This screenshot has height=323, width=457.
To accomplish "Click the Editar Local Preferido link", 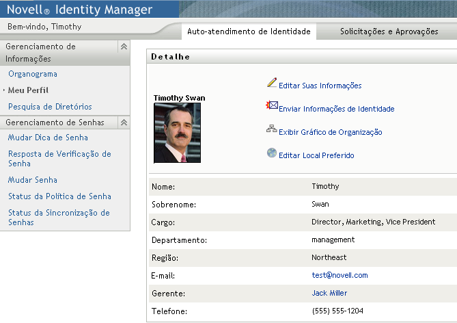I will [x=316, y=155].
